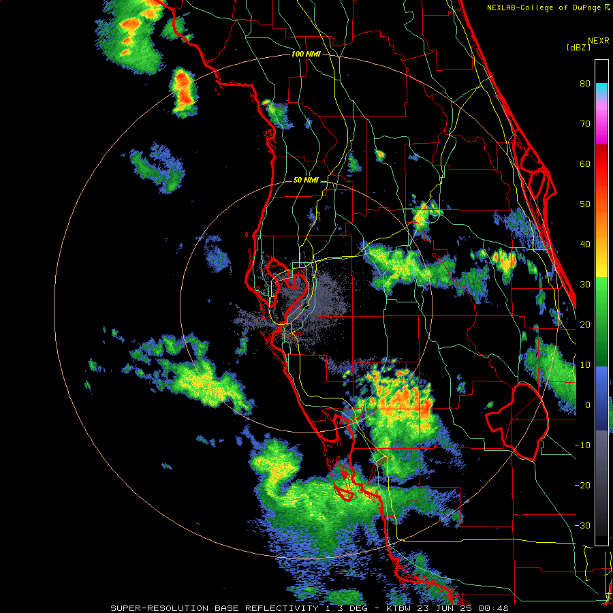Click the 0 dBZ scale value
Viewport: 613px width, 613px height.
(588, 405)
